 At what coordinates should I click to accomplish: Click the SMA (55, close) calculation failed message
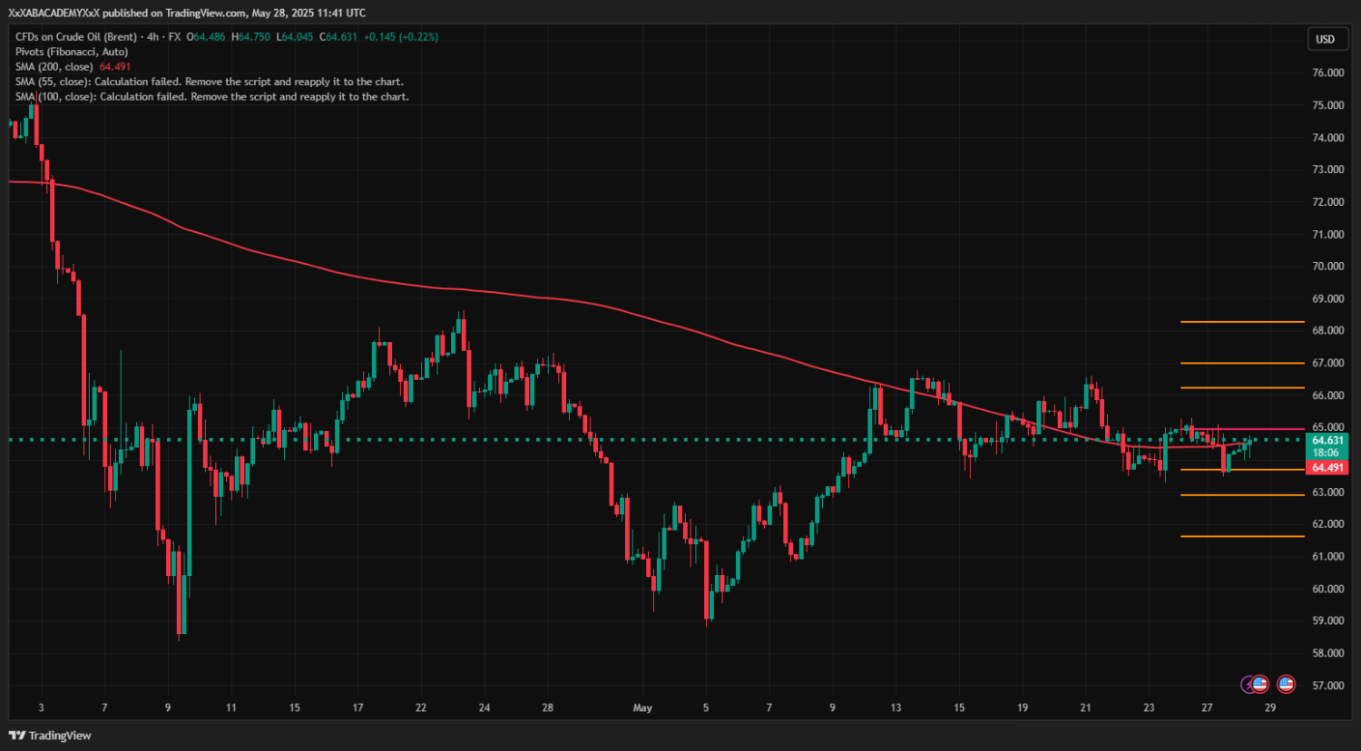[209, 82]
